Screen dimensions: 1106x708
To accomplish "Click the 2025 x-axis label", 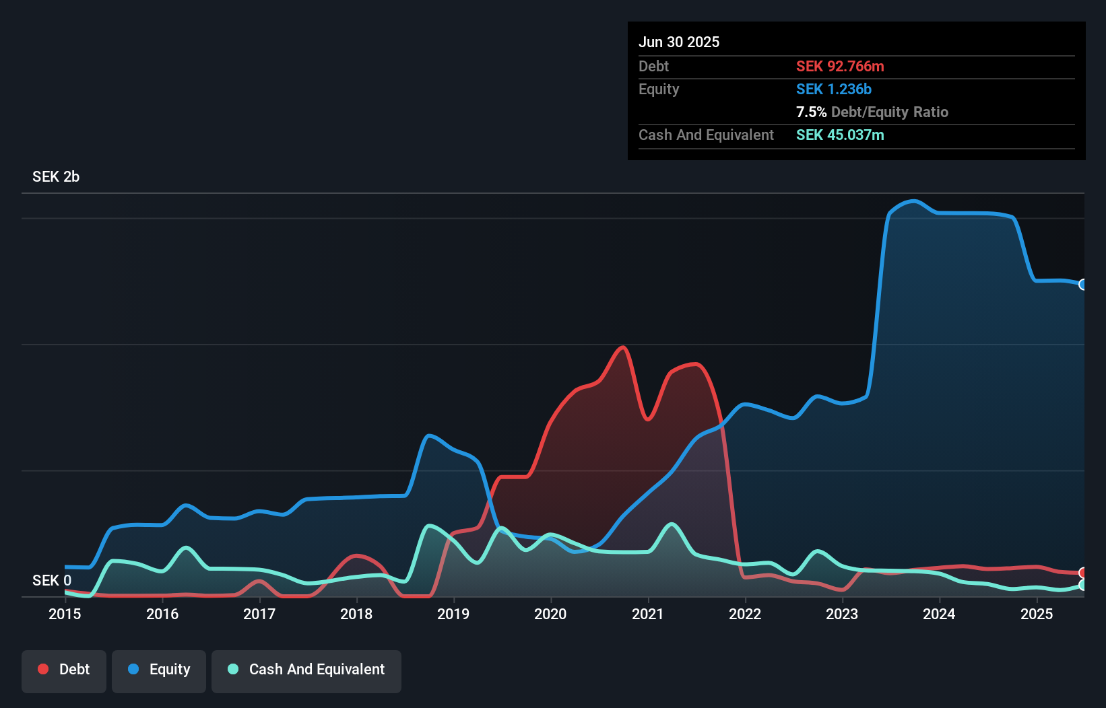I will [x=1037, y=614].
